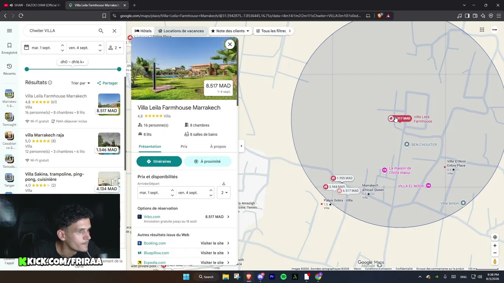Open Villa Sakina trampoline result
Image resolution: width=504 pixels, height=283 pixels.
54,176
